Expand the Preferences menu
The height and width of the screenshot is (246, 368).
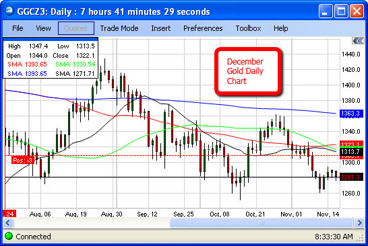(203, 28)
